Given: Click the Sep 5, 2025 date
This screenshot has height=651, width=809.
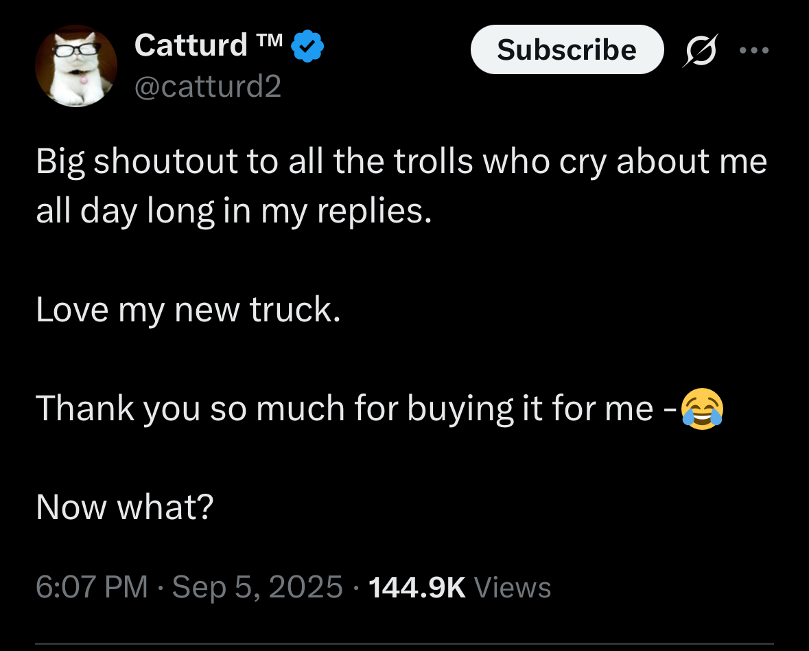Looking at the screenshot, I should 257,587.
